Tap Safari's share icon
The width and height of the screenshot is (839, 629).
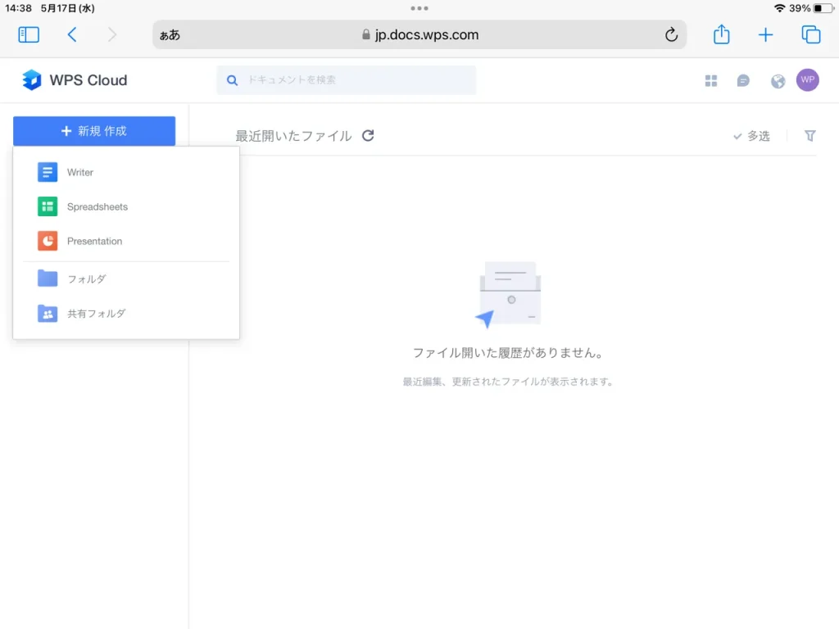click(x=721, y=34)
